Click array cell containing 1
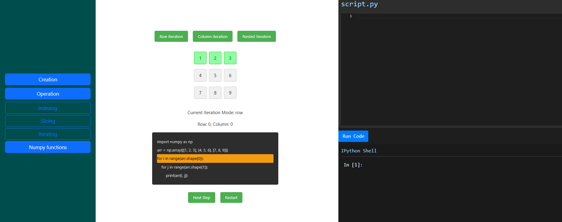This screenshot has height=222, width=562. click(x=200, y=58)
